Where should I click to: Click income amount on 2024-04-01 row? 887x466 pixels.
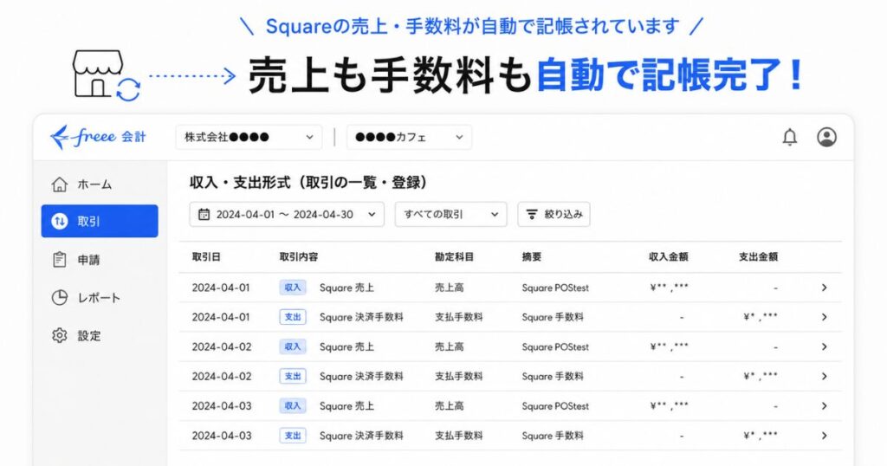tap(670, 287)
